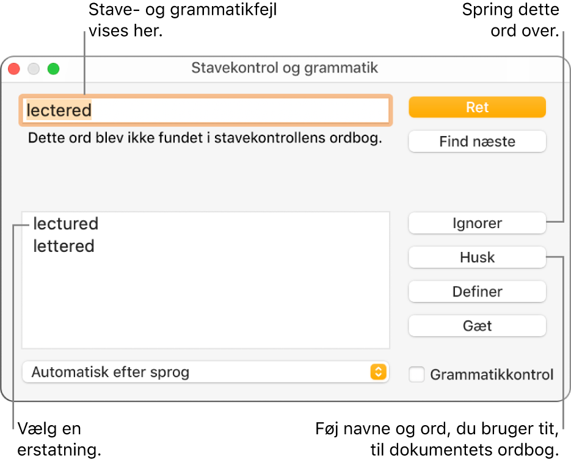Select the suggestion lectured
571x466 pixels.
[x=65, y=224]
